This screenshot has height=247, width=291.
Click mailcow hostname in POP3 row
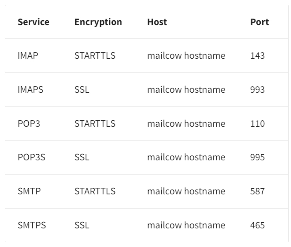(186, 123)
